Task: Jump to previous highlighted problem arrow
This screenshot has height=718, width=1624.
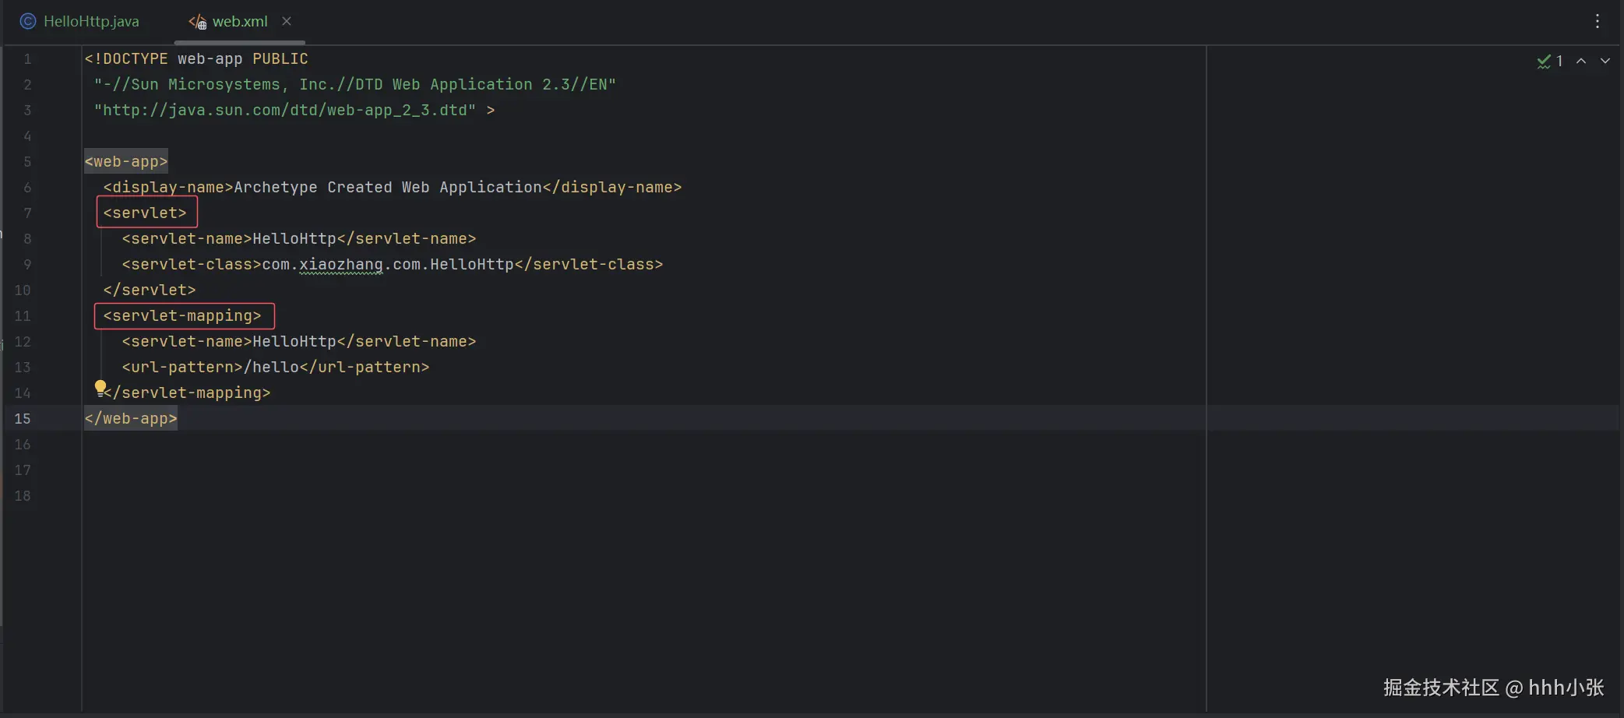Action: point(1581,61)
